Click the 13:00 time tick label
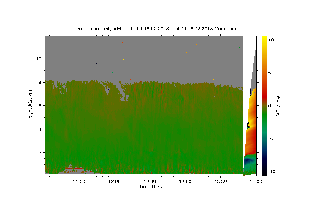 tap(185, 182)
